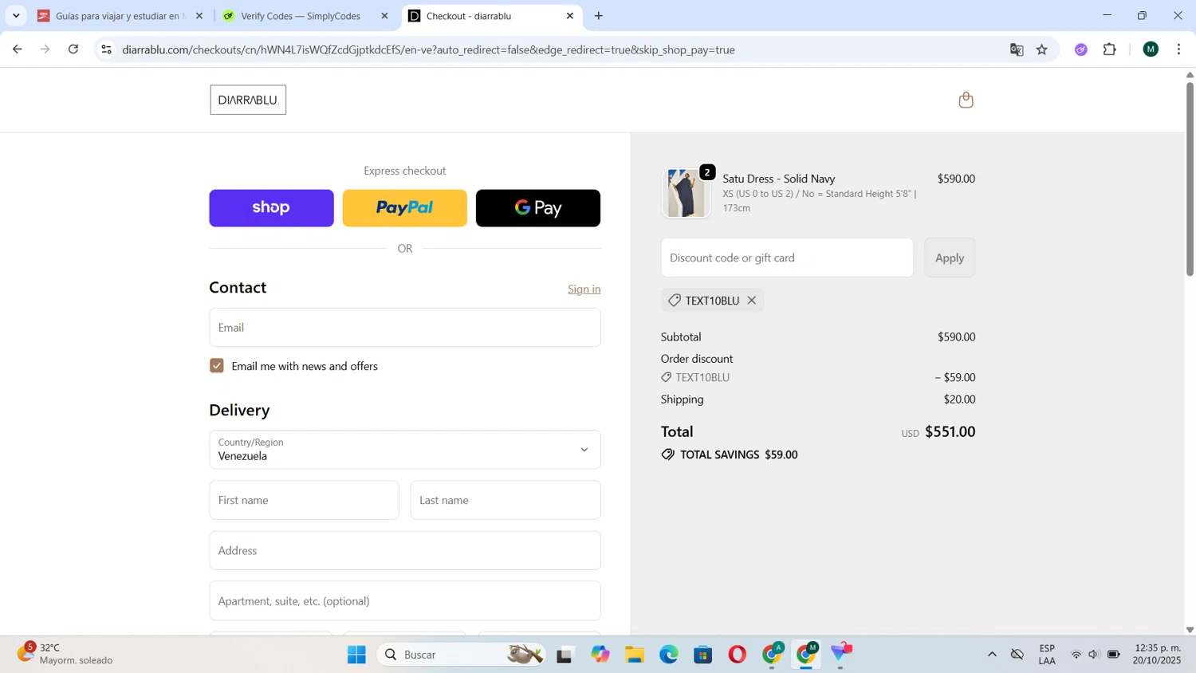This screenshot has height=673, width=1196.
Task: Open the volume speaker tray icon
Action: 1093,655
